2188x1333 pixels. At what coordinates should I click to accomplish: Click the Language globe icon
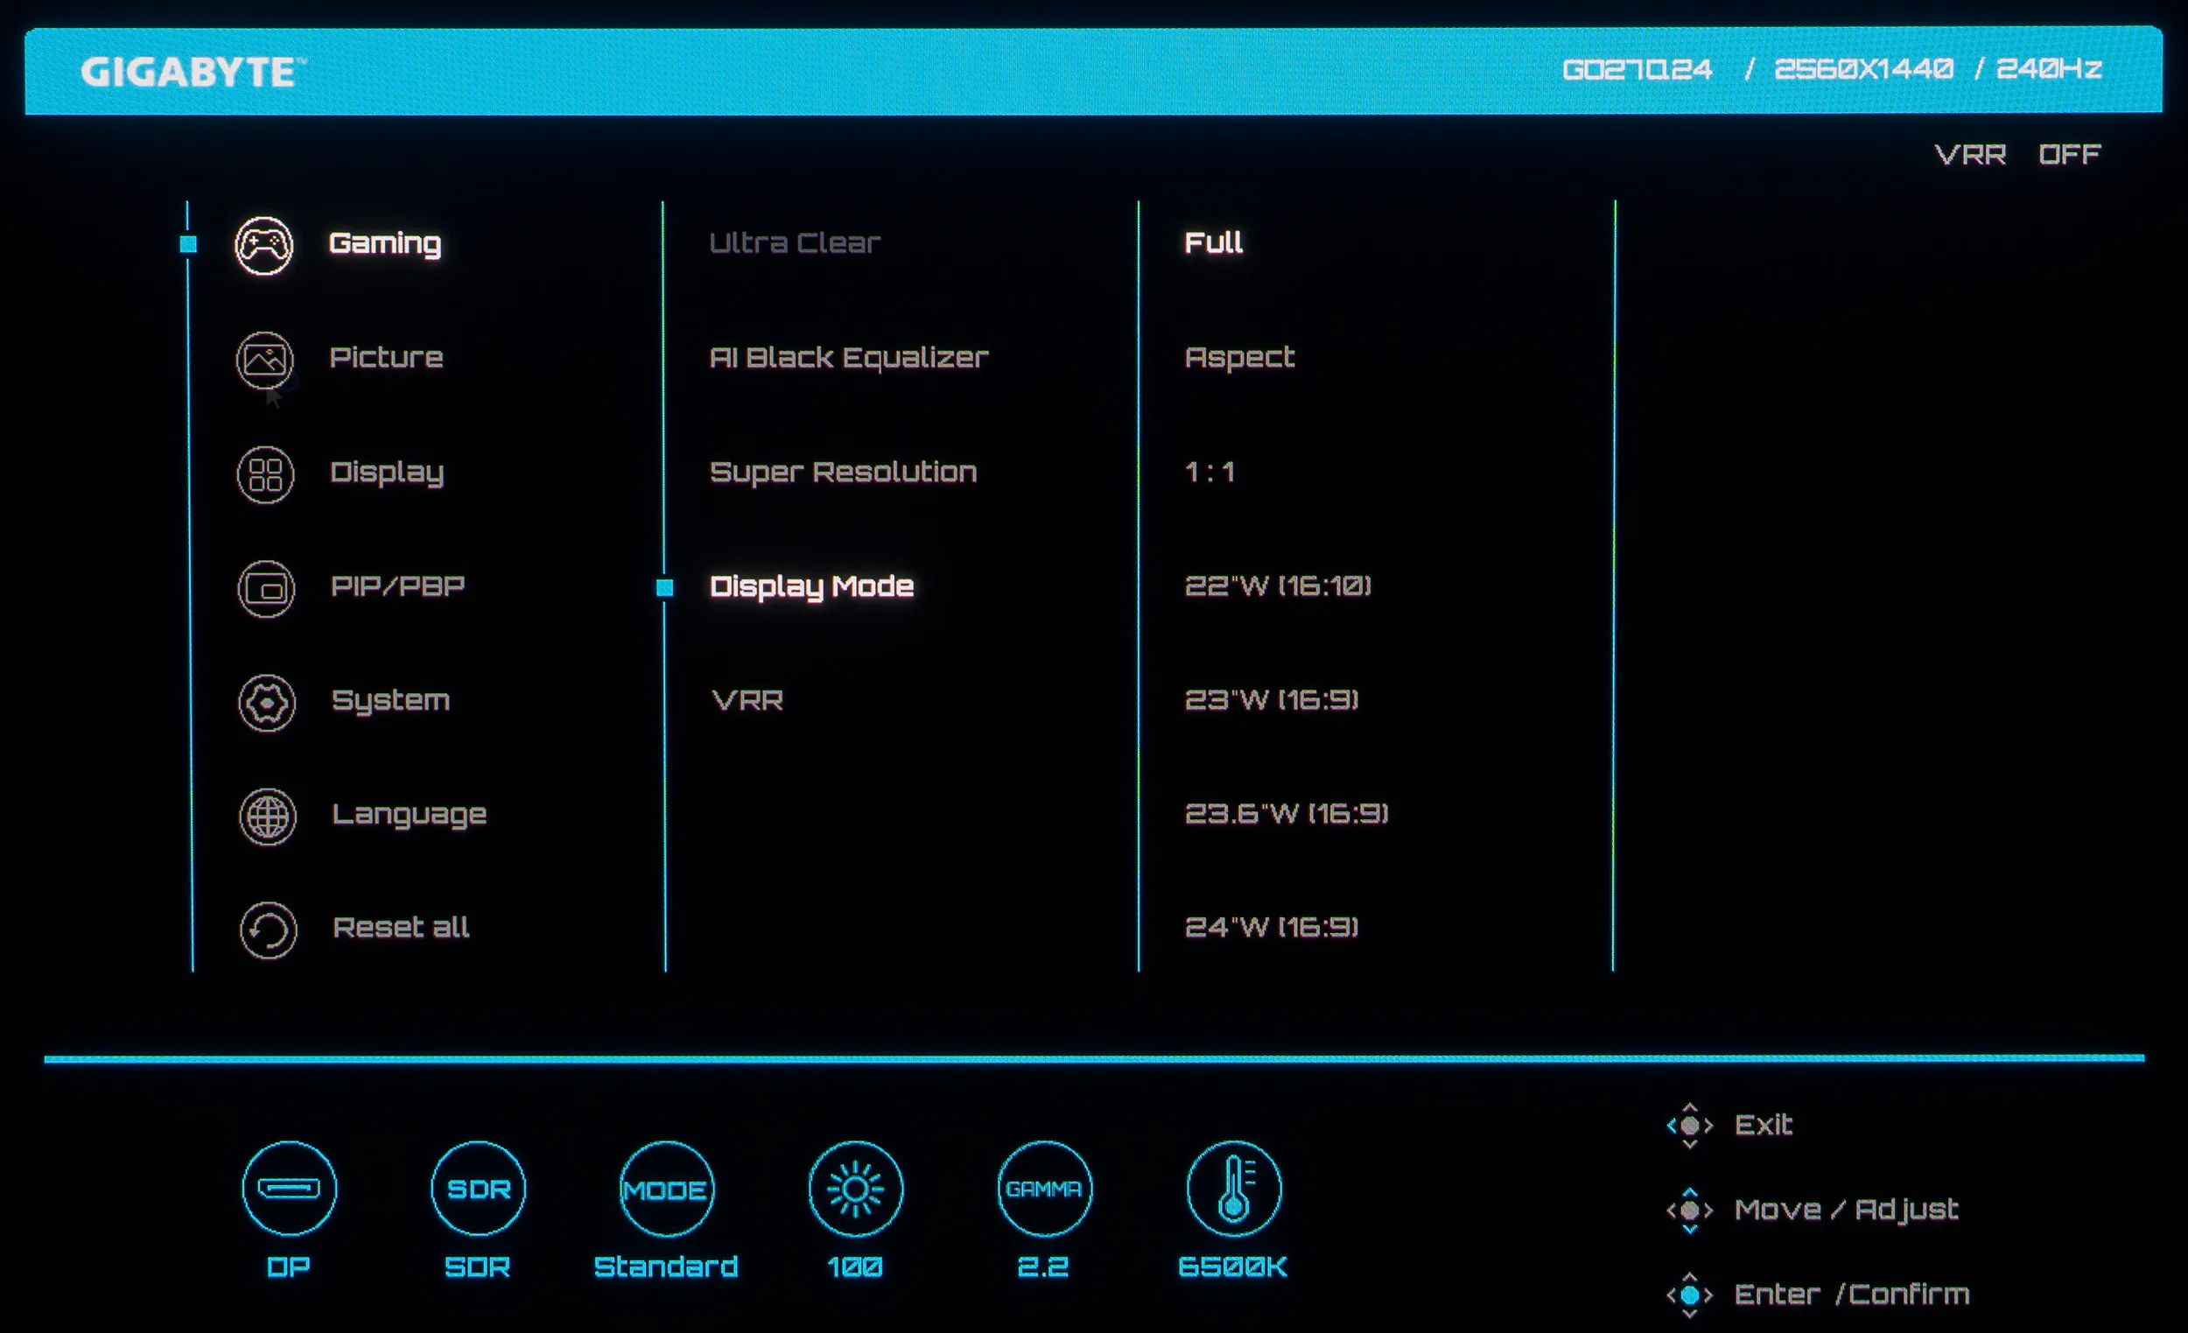coord(267,816)
